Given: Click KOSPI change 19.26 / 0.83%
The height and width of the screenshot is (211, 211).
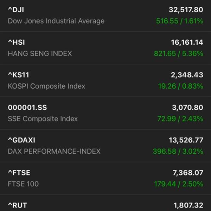Looking at the screenshot, I should click(x=180, y=86).
